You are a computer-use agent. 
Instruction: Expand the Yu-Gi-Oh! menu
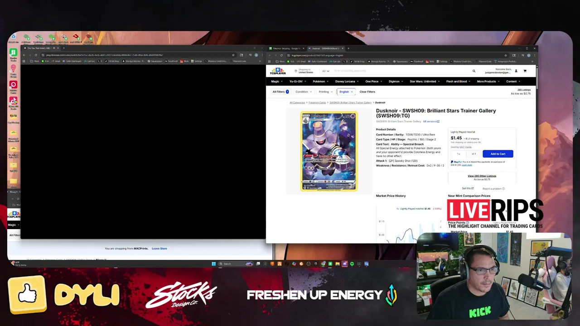pyautogui.click(x=298, y=81)
